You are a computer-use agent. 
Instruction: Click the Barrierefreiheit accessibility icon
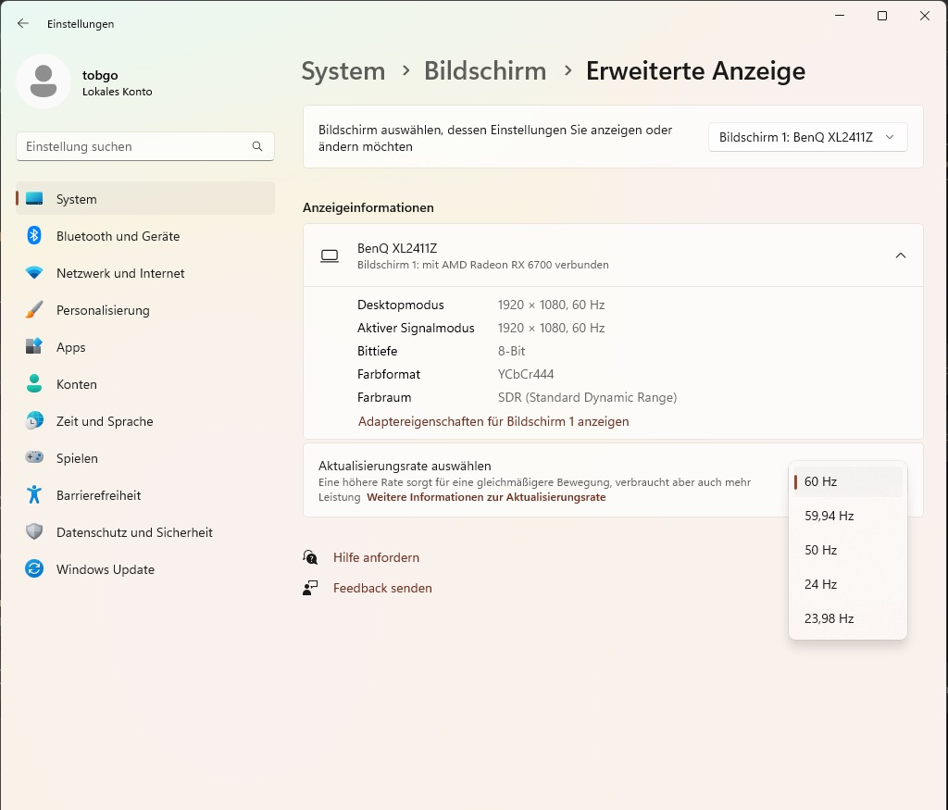34,495
